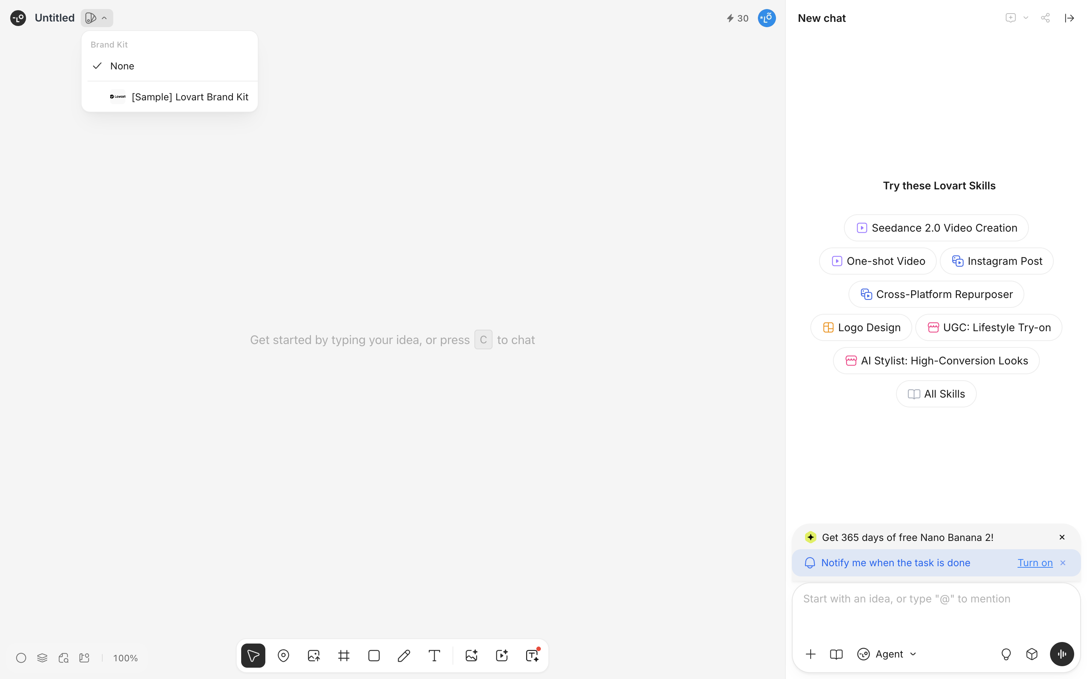Choose the Select arrow tool

pyautogui.click(x=253, y=656)
